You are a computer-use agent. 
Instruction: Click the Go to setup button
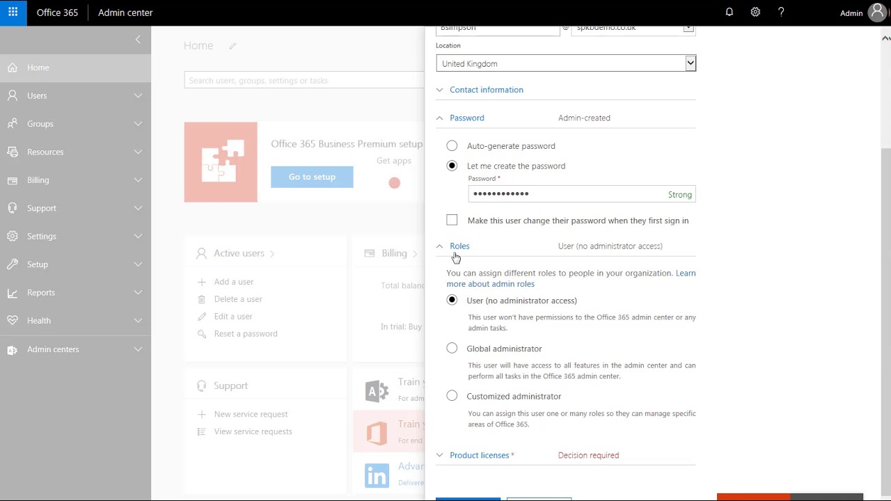pyautogui.click(x=312, y=177)
